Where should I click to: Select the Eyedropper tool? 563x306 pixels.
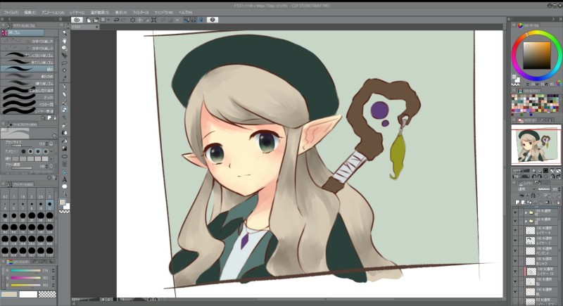click(65, 78)
